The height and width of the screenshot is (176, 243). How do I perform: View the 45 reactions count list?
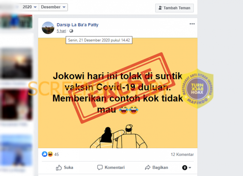click(56, 155)
